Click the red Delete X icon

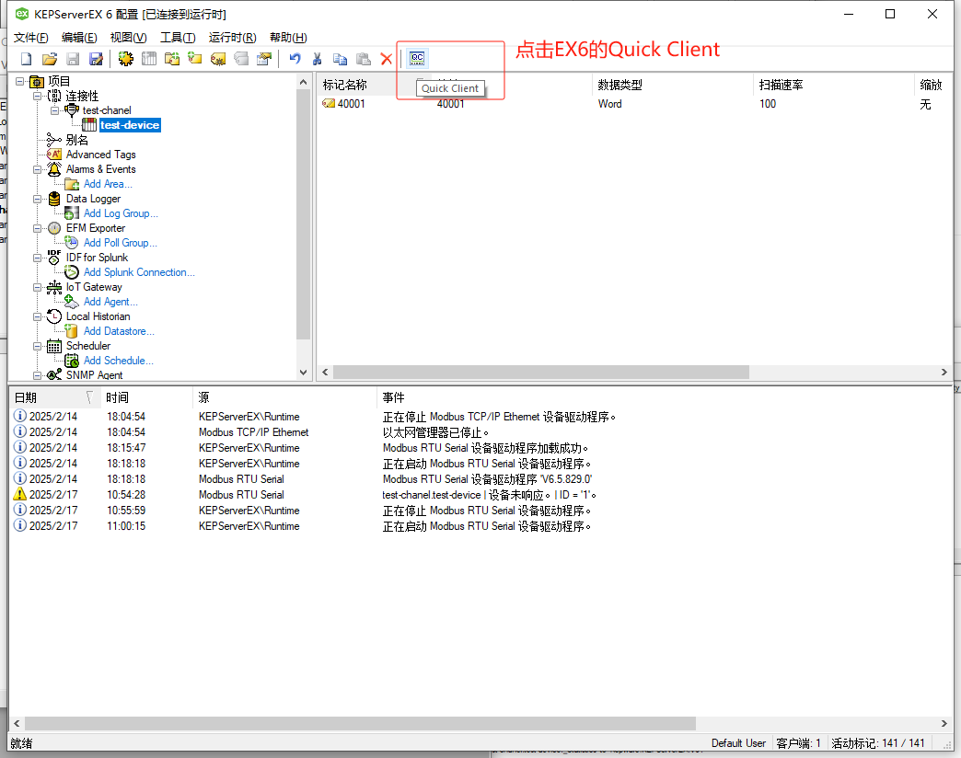click(x=386, y=59)
